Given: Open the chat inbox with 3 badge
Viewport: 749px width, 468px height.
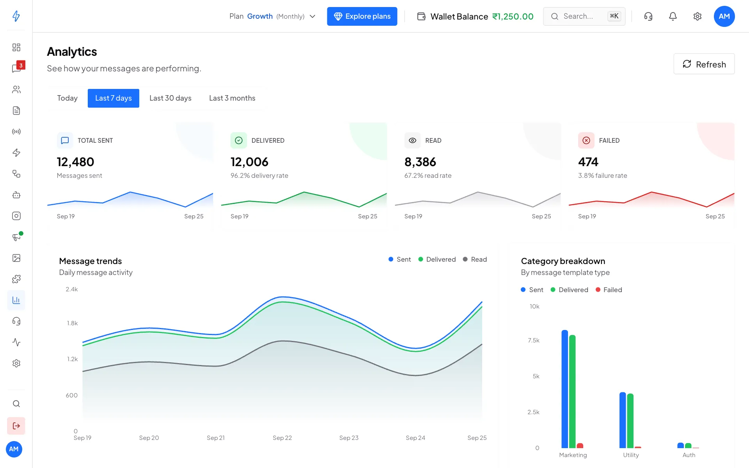Looking at the screenshot, I should point(17,68).
